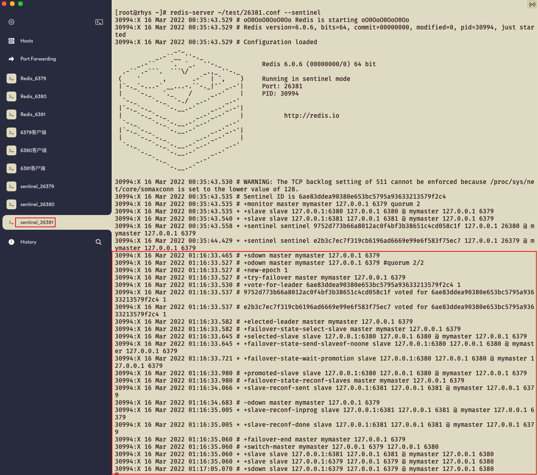Click terminal icon beside Redis_6379
538x475 pixels.
(11, 78)
